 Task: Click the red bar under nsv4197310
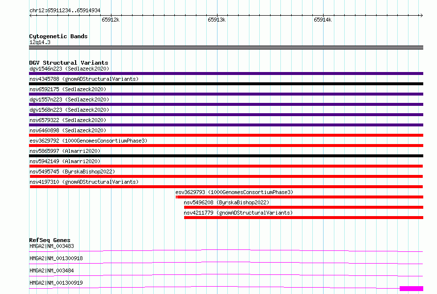[226, 187]
